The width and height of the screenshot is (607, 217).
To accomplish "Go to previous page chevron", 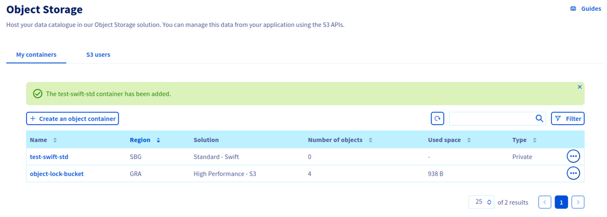I will 545,202.
